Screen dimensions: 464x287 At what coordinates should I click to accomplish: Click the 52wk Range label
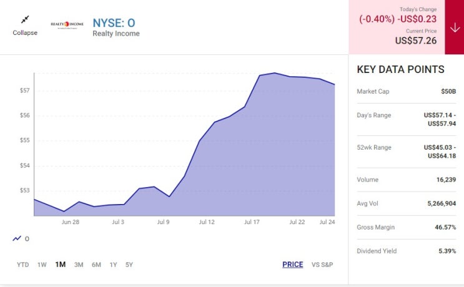374,147
